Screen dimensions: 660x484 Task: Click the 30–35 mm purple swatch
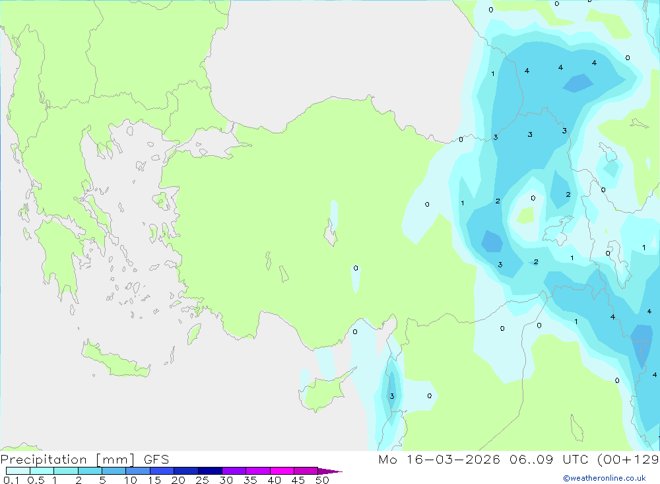pos(234,471)
